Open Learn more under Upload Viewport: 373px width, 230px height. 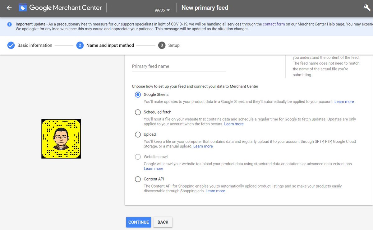(203, 146)
